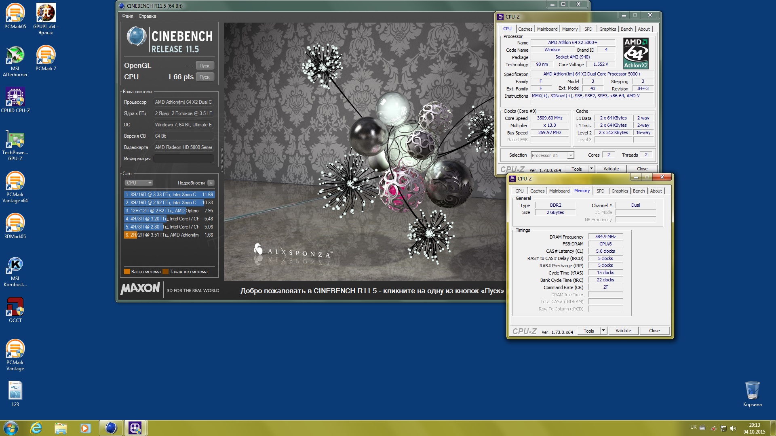Click the Cinebench title bar app icon
Viewport: 776px width, 436px height.
pos(122,6)
